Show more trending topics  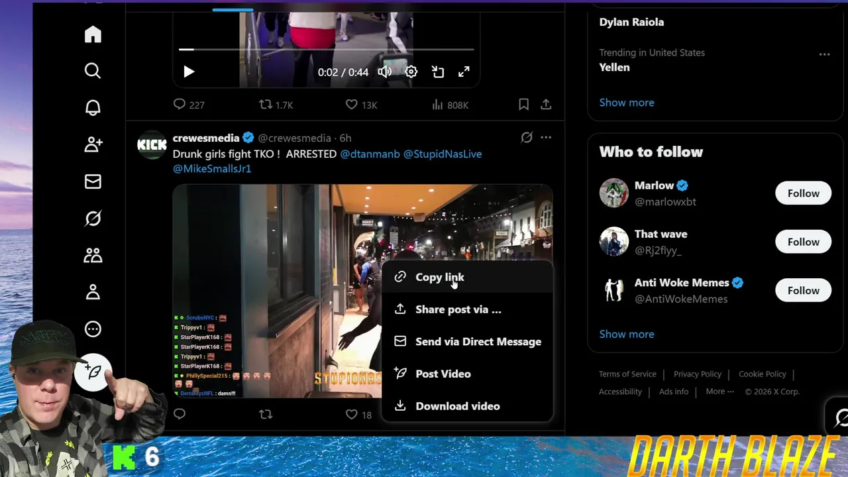coord(627,103)
